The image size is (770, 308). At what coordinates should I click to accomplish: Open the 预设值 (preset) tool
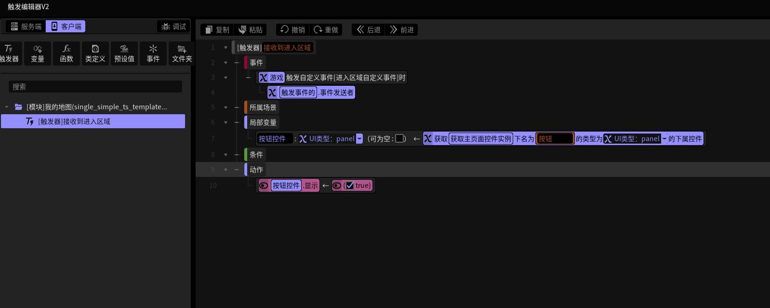click(x=124, y=54)
